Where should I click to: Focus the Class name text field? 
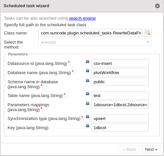[90, 33]
